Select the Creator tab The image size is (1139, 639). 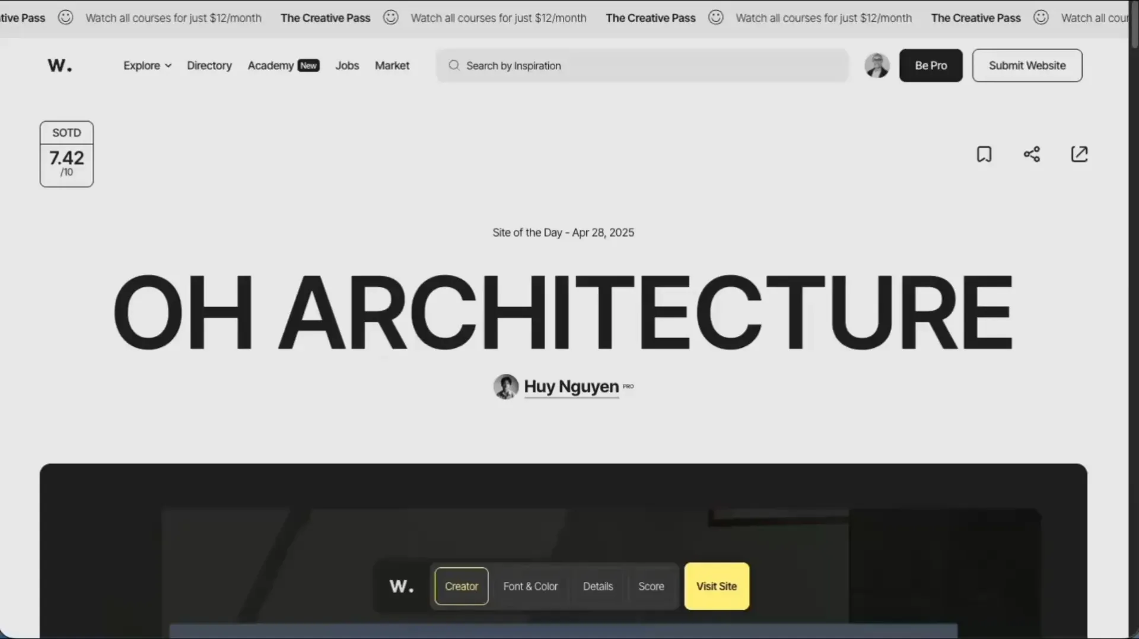462,586
